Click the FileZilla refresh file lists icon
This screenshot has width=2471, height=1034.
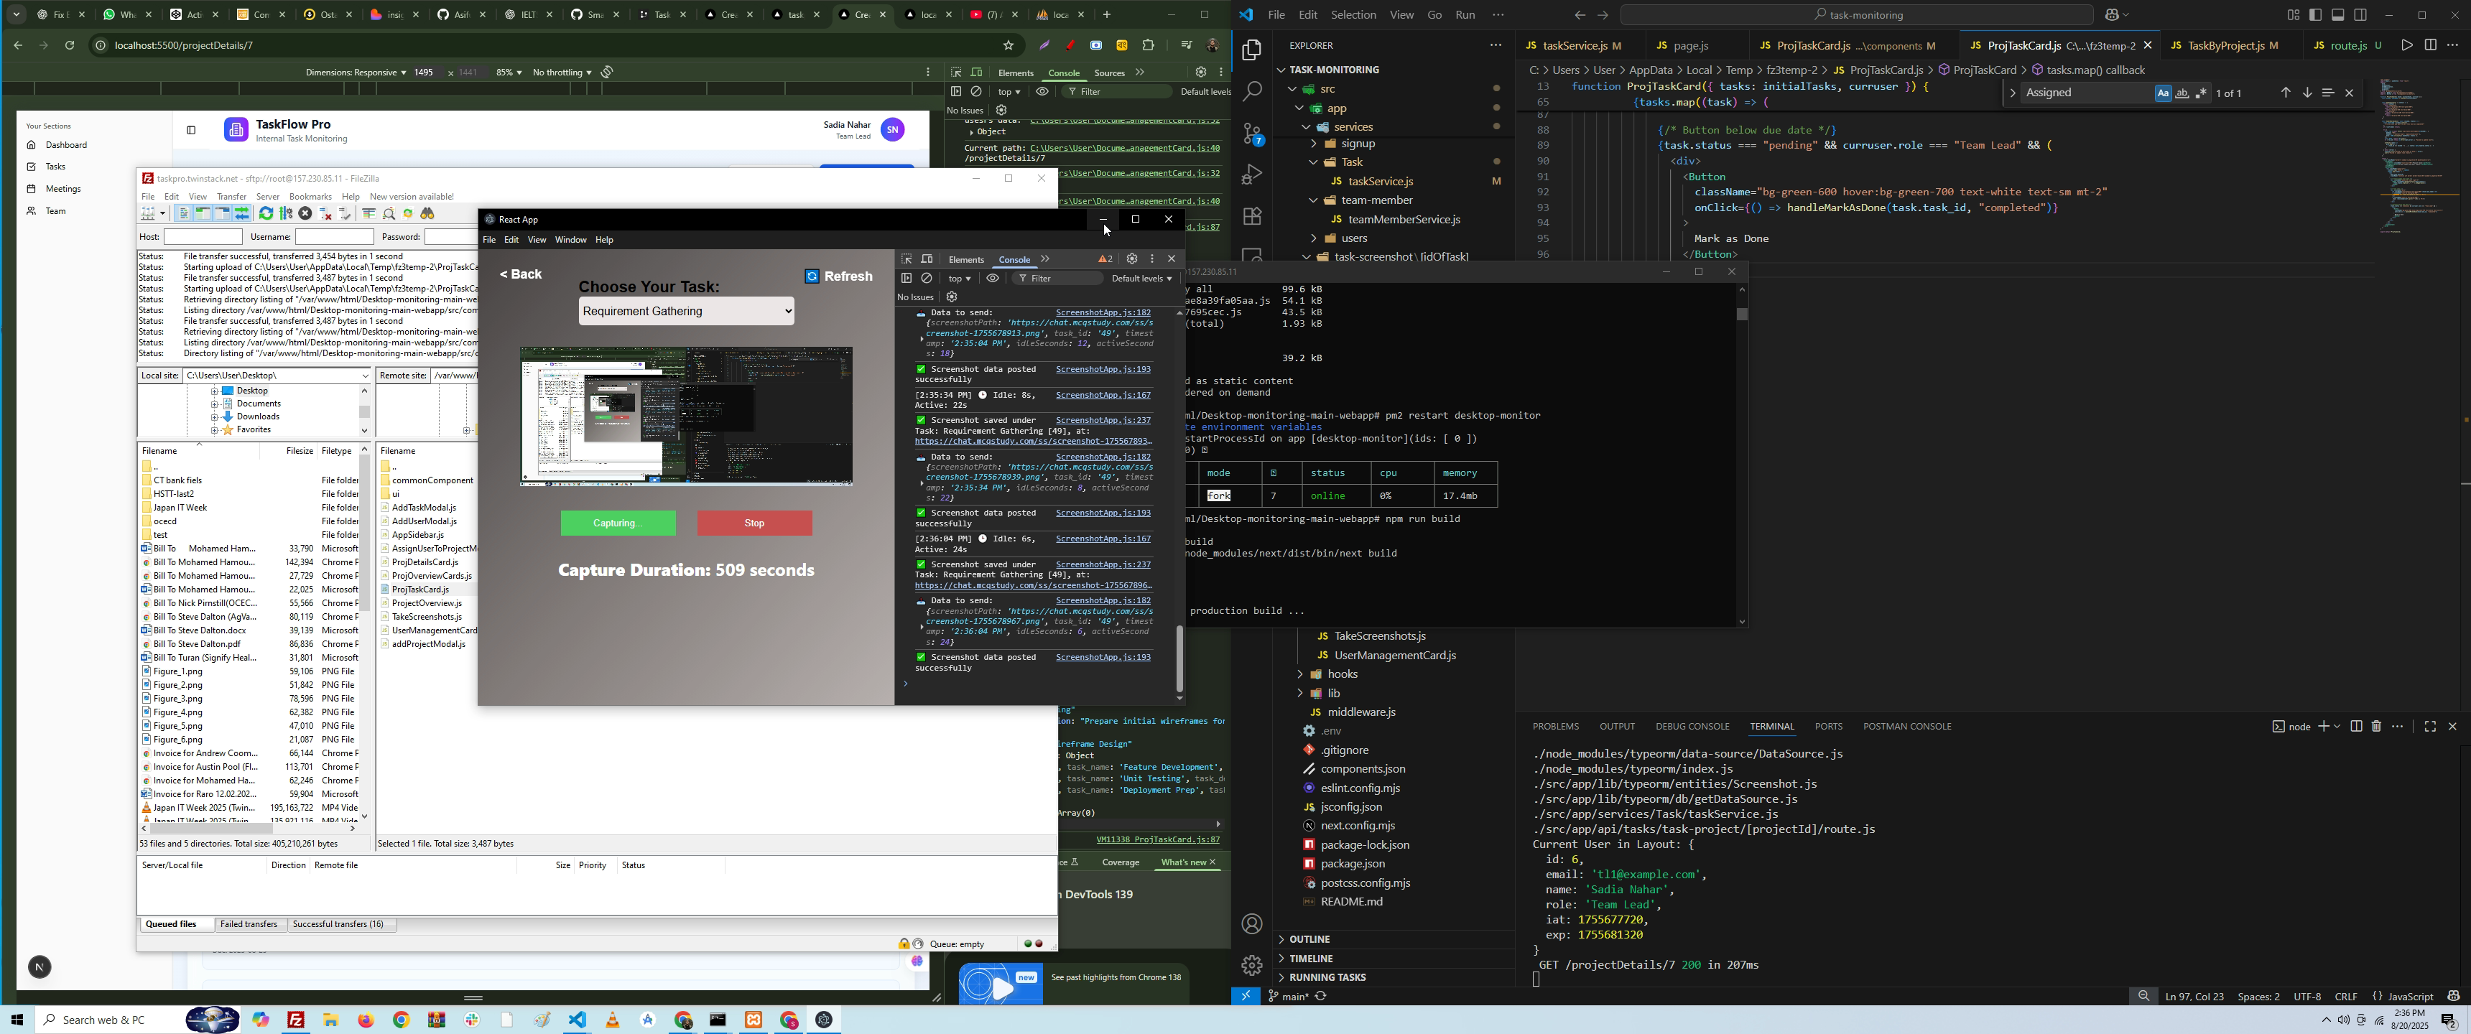[266, 214]
